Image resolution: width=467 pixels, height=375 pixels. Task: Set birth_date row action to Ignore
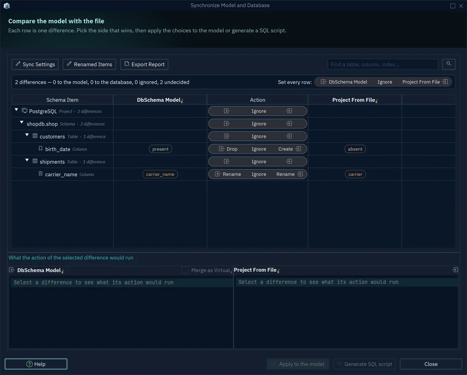point(259,149)
